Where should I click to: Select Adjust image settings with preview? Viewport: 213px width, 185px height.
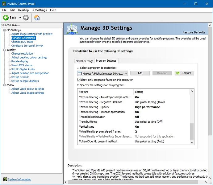tap(32, 34)
